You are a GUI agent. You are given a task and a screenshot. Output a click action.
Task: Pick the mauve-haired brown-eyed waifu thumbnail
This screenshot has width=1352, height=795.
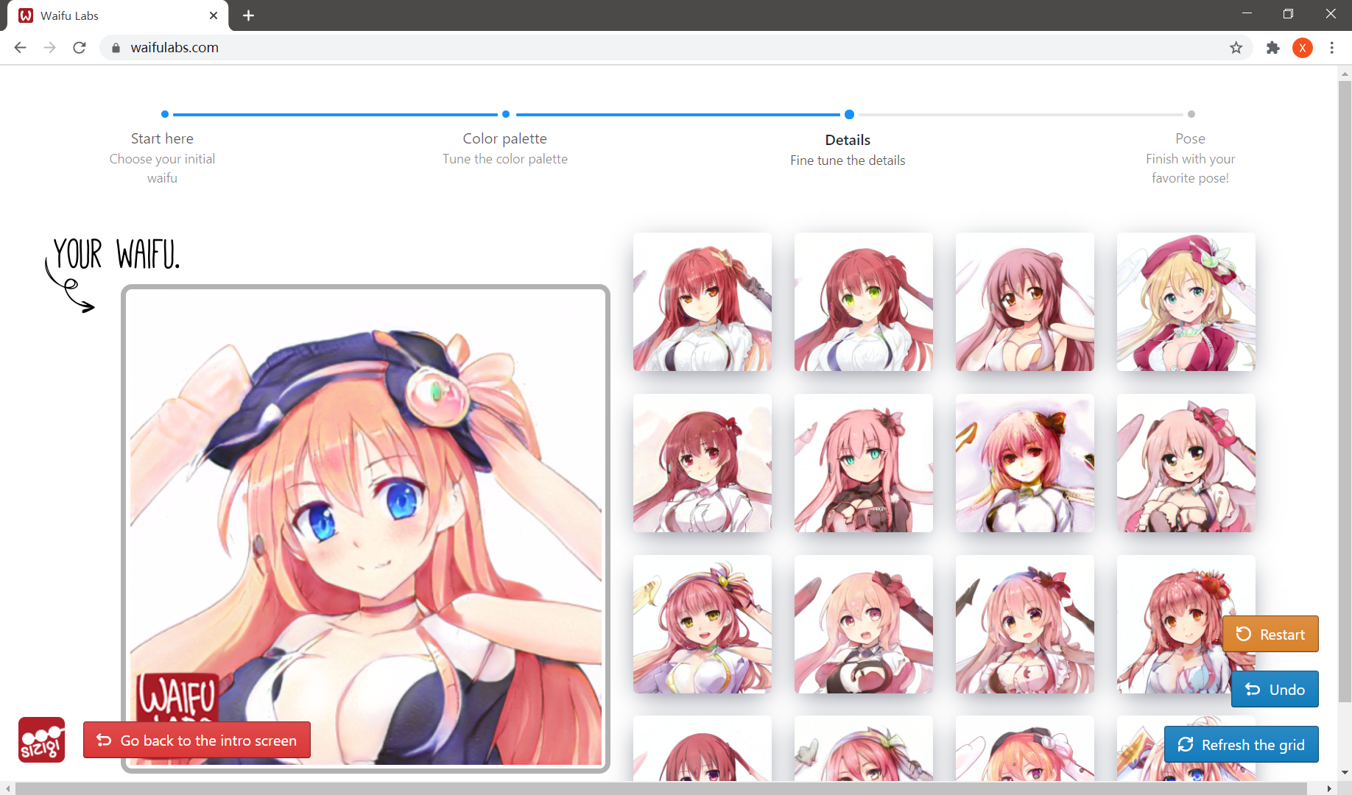coord(1025,302)
